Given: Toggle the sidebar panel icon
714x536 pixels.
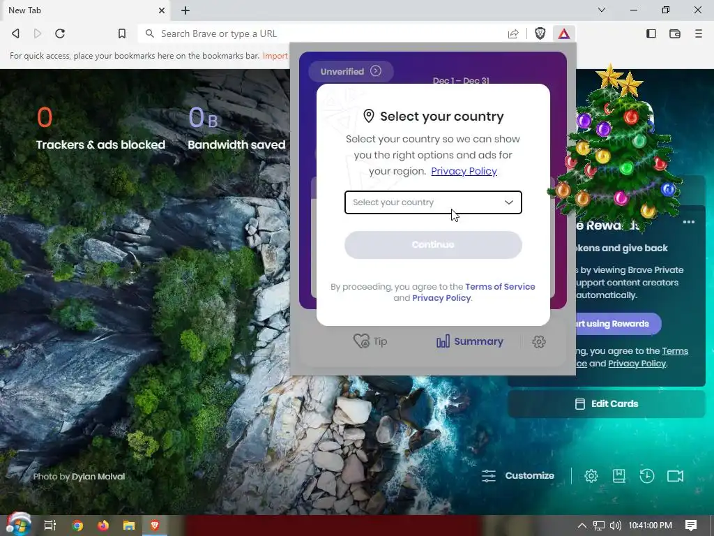Looking at the screenshot, I should (x=651, y=33).
